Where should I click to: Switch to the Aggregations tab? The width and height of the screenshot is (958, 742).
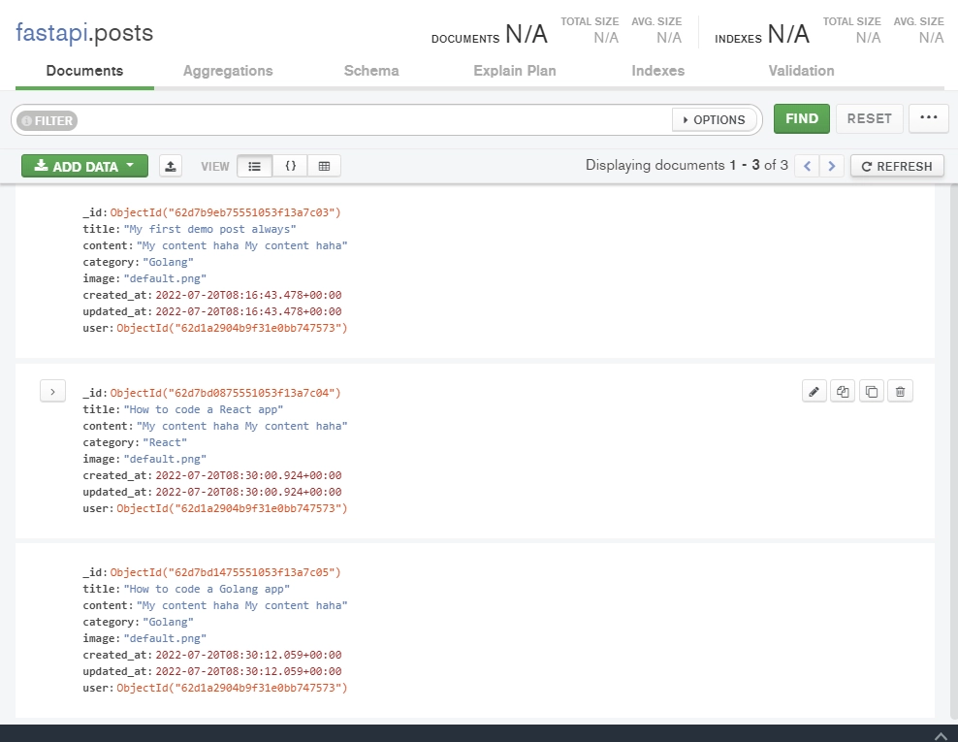click(228, 70)
